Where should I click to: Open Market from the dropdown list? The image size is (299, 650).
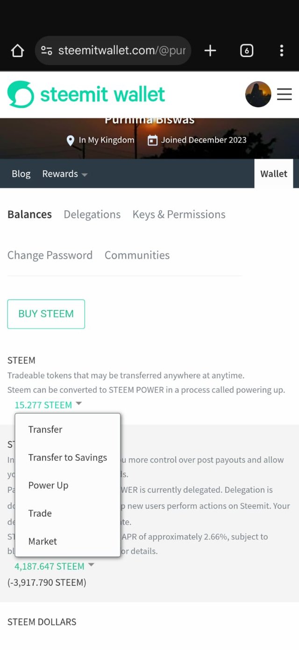click(43, 541)
